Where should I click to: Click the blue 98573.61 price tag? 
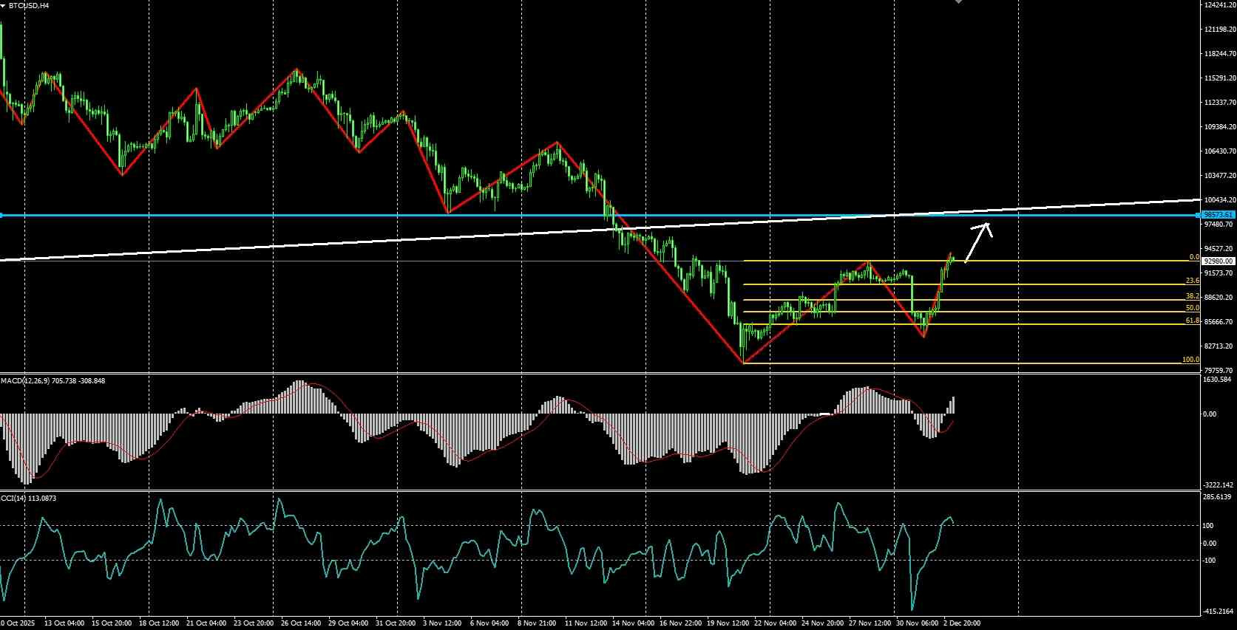1219,215
